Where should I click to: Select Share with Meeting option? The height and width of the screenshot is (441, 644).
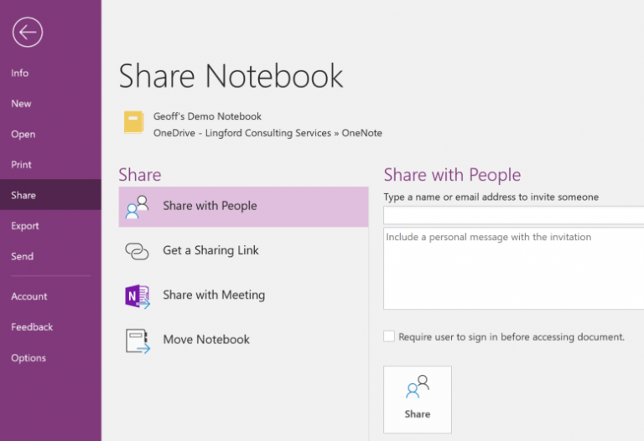tap(243, 295)
